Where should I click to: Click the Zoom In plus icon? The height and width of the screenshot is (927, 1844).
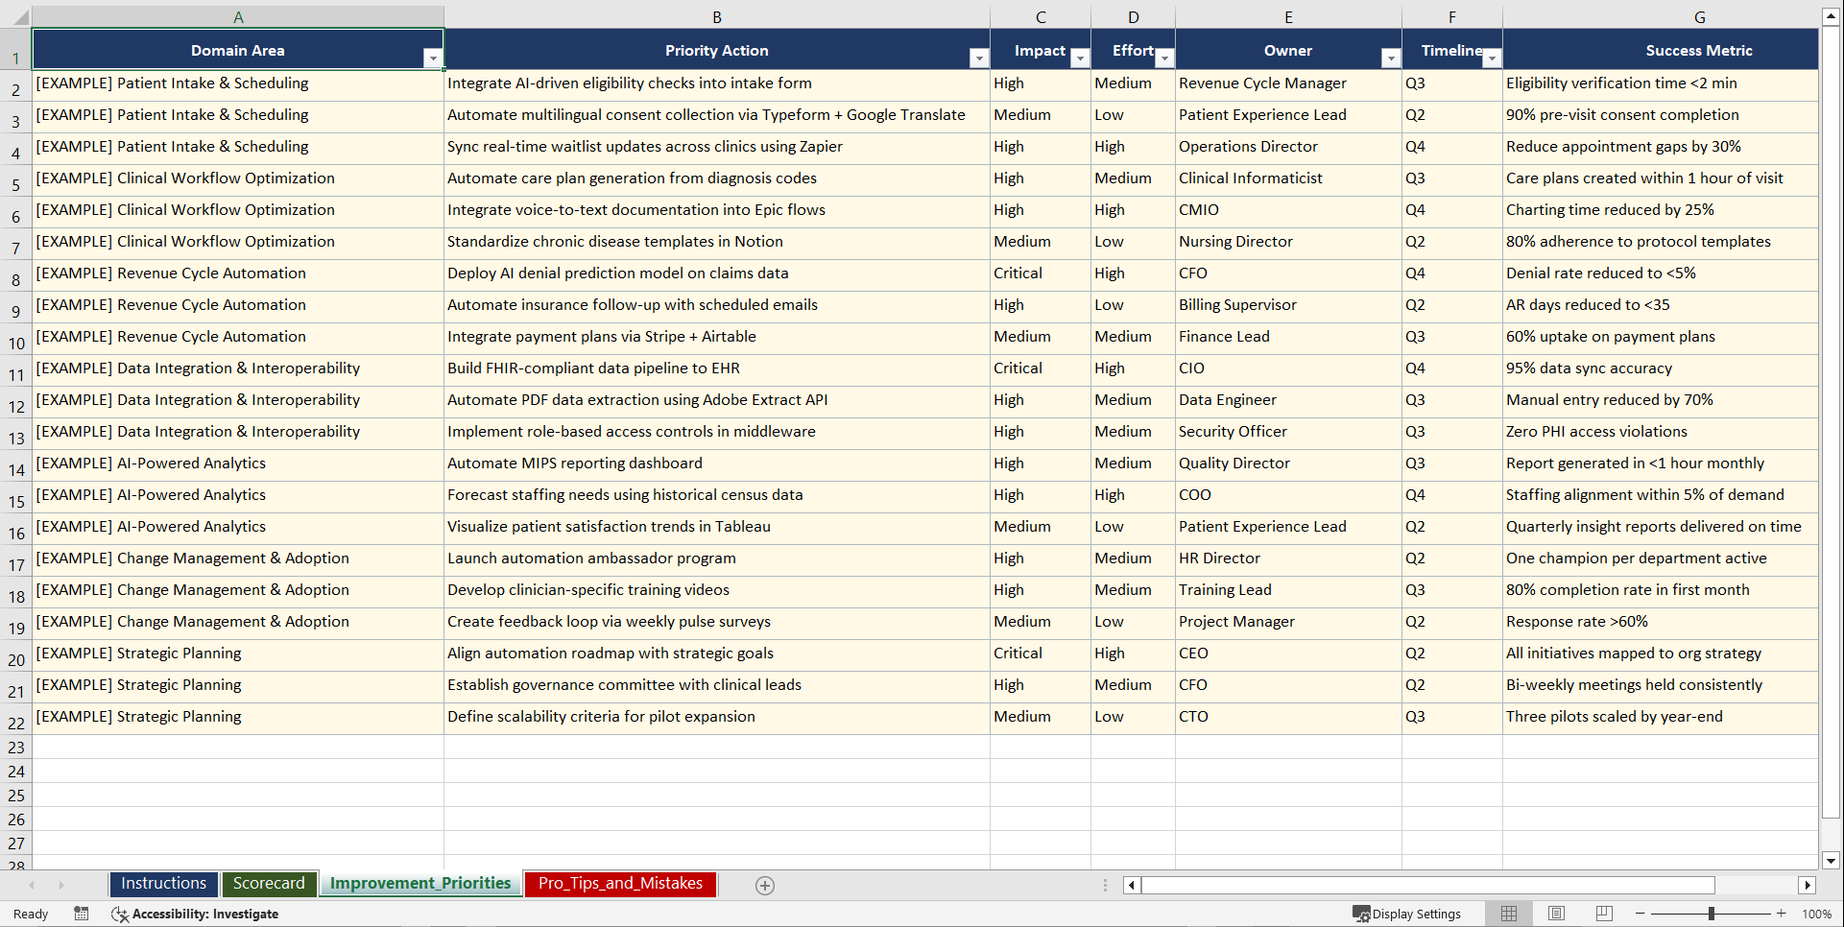1782,914
